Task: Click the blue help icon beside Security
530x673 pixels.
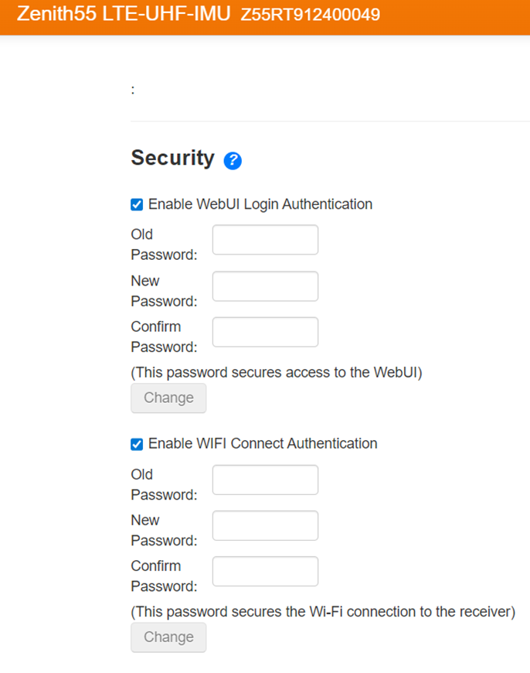Action: (x=233, y=161)
